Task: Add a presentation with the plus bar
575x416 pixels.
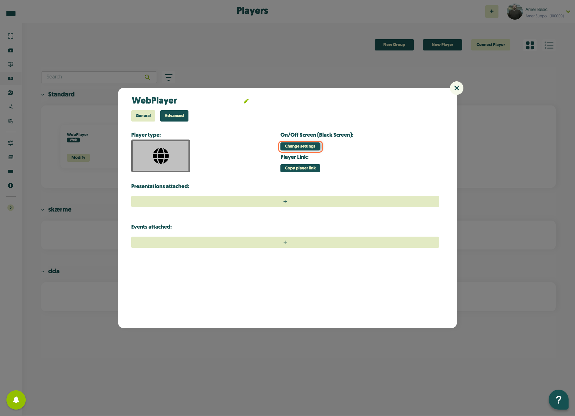Action: click(x=285, y=202)
